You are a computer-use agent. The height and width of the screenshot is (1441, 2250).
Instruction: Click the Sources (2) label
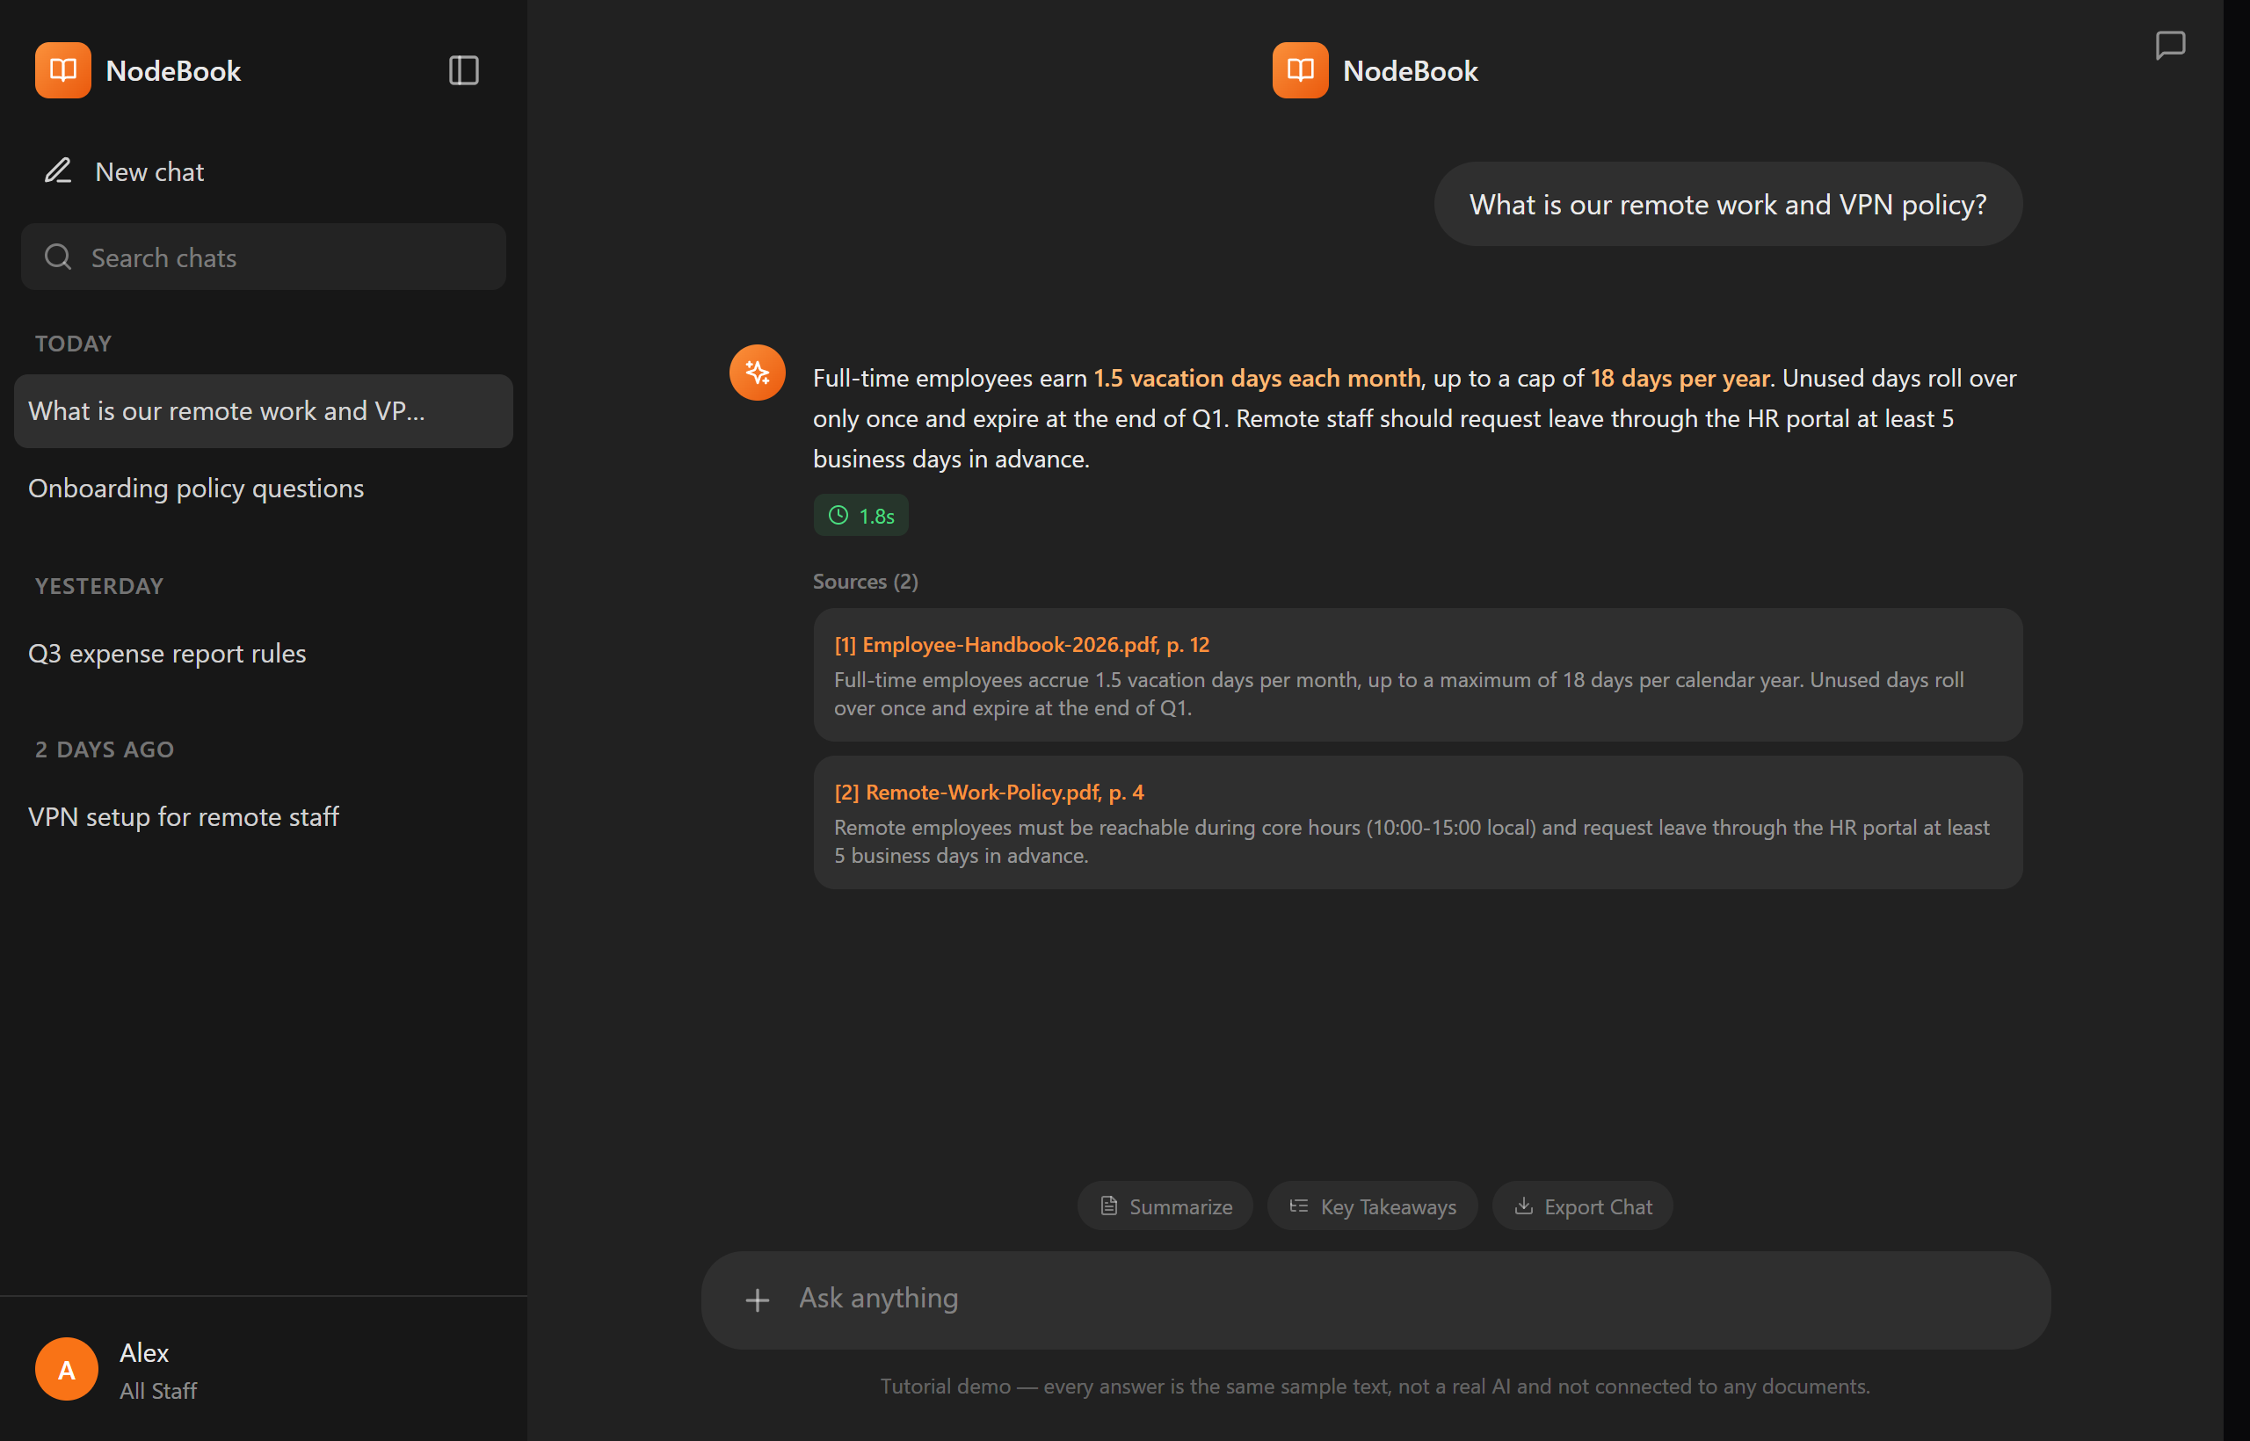866,582
